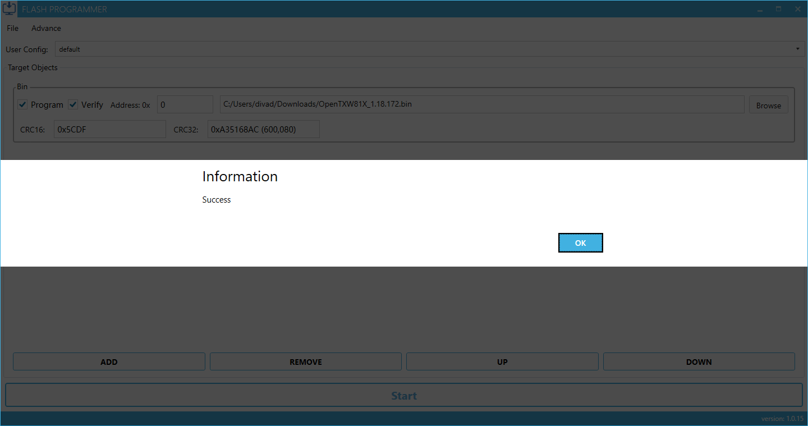Minimize the Flash Programmer window
808x426 pixels.
(760, 9)
